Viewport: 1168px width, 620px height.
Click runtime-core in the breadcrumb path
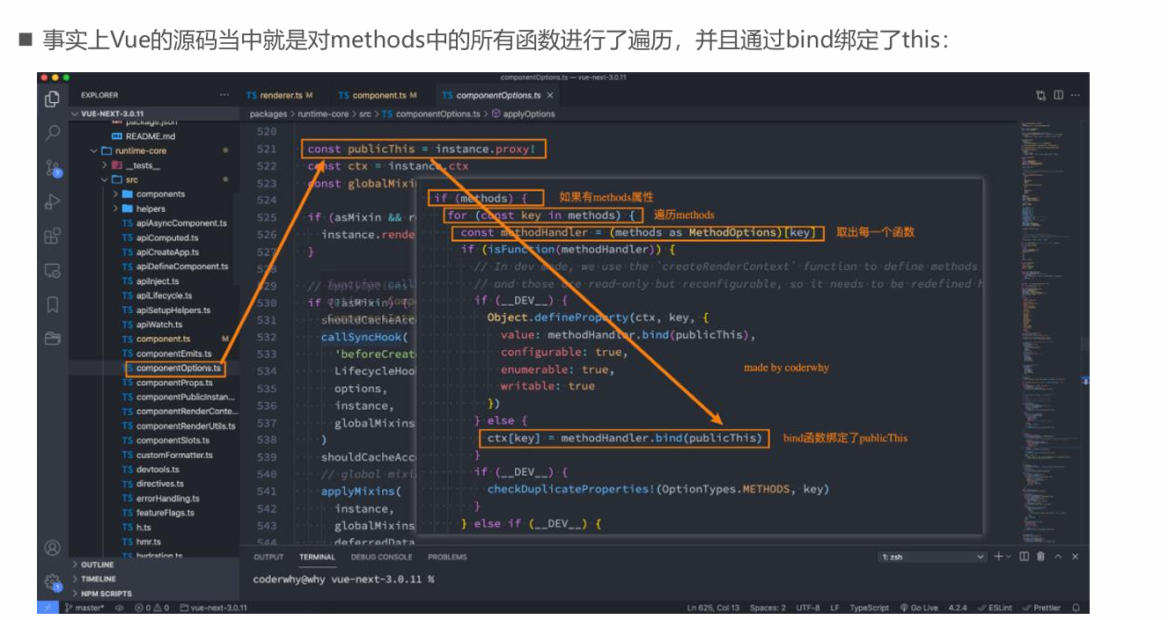pyautogui.click(x=321, y=113)
